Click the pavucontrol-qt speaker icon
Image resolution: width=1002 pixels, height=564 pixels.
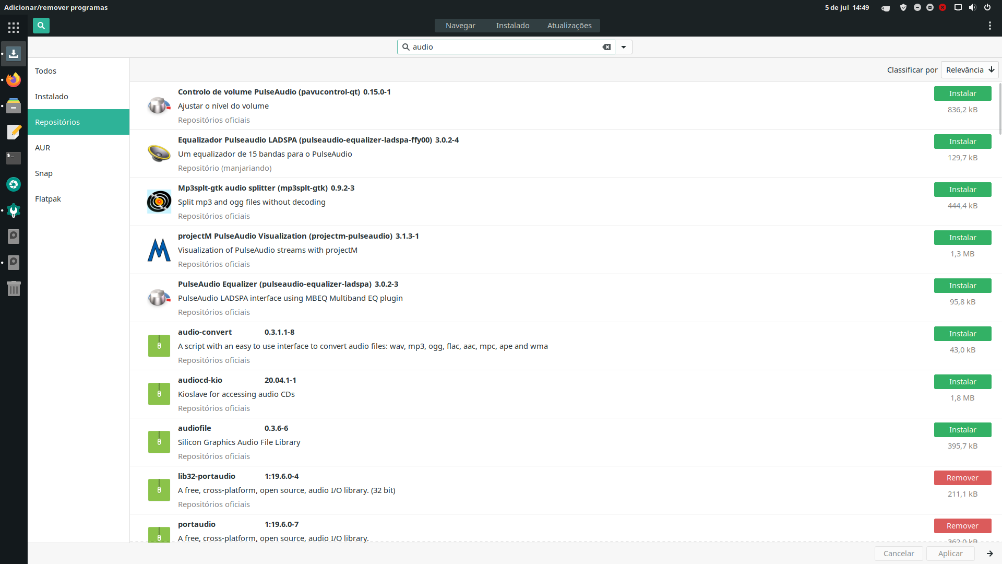click(x=159, y=105)
